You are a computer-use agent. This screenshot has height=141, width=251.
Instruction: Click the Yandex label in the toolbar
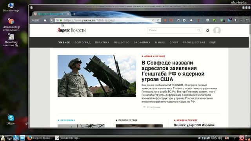[35, 20]
